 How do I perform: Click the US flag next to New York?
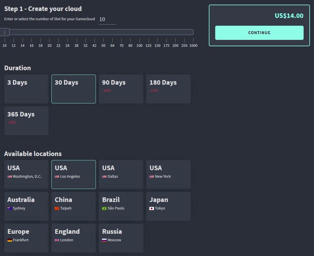coord(152,177)
